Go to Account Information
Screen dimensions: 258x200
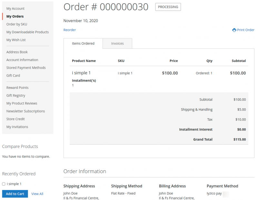click(x=22, y=60)
